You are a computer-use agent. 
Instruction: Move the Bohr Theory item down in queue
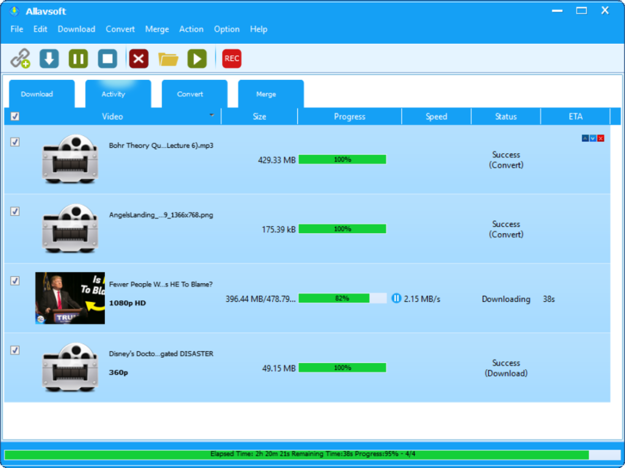[592, 139]
